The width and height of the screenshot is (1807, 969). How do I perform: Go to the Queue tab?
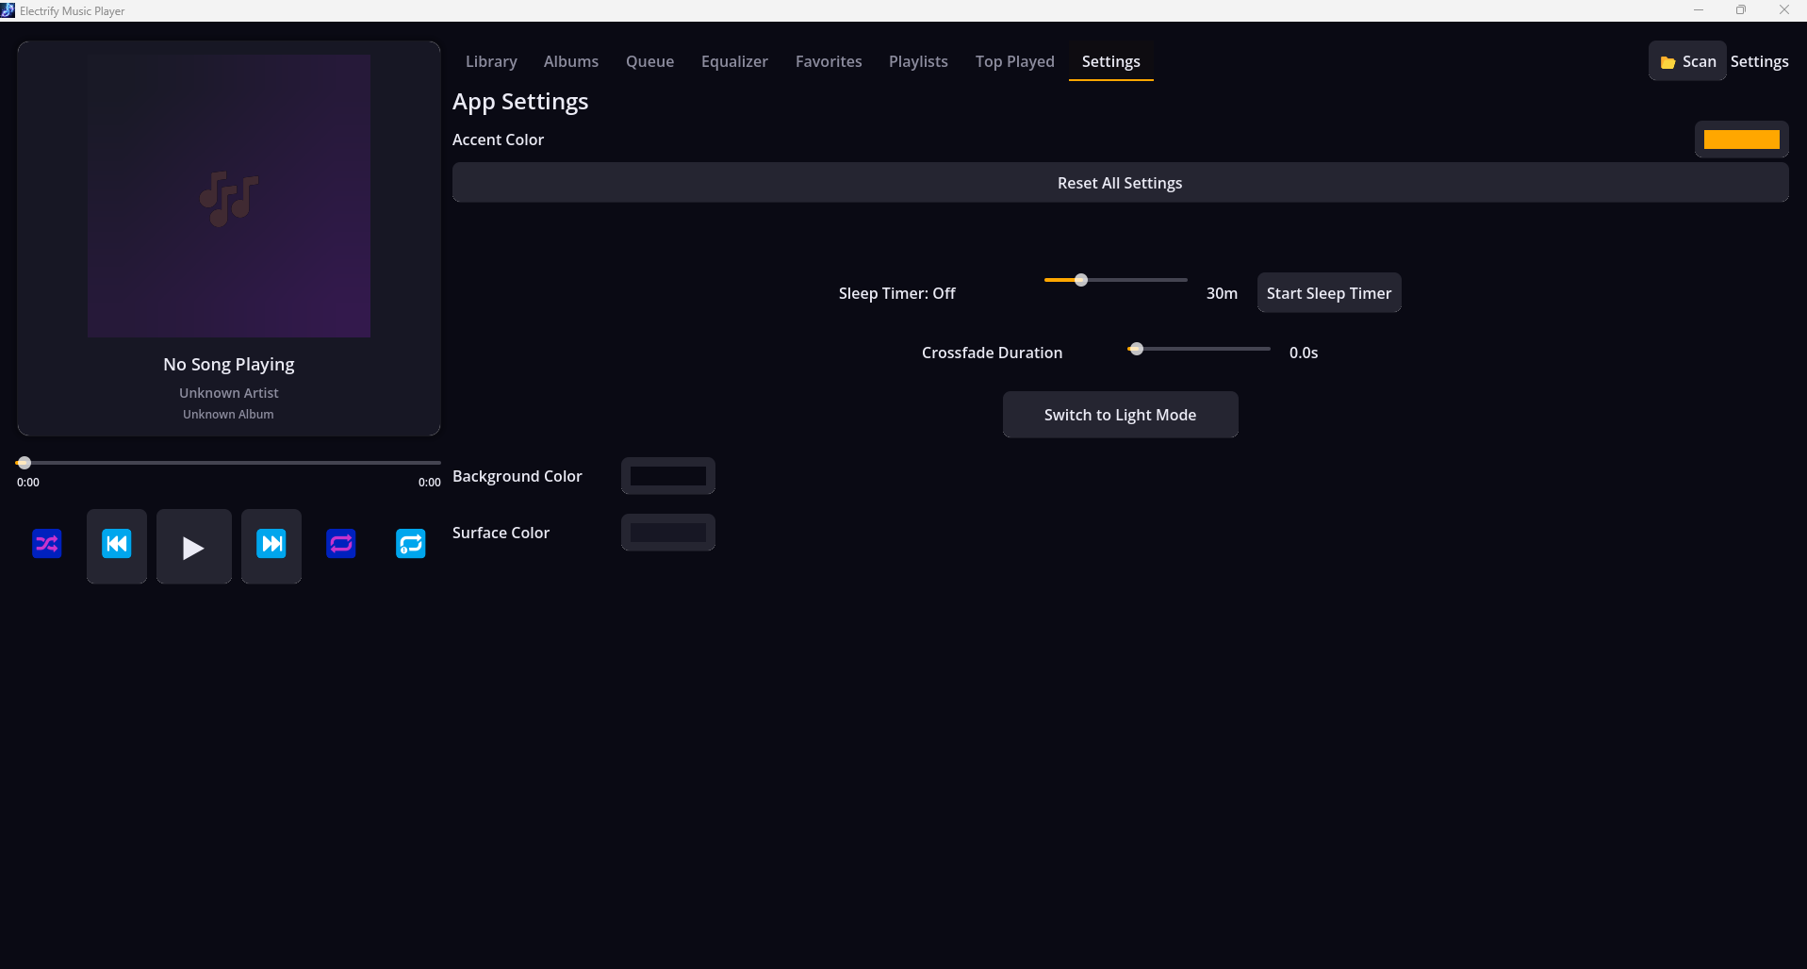[x=650, y=61]
